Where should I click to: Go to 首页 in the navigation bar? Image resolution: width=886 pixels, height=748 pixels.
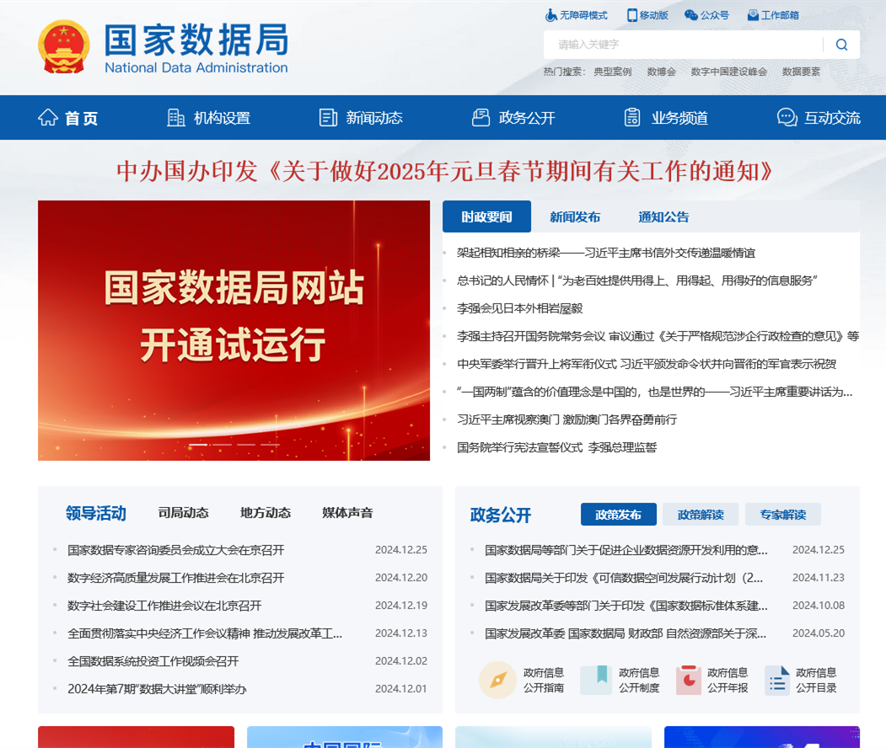pyautogui.click(x=68, y=118)
